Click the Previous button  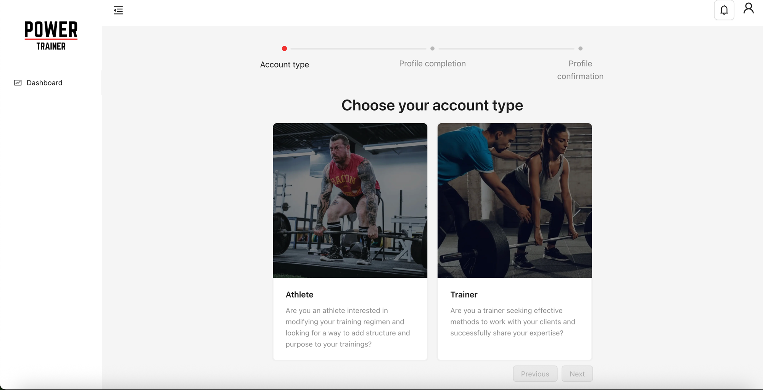click(535, 374)
